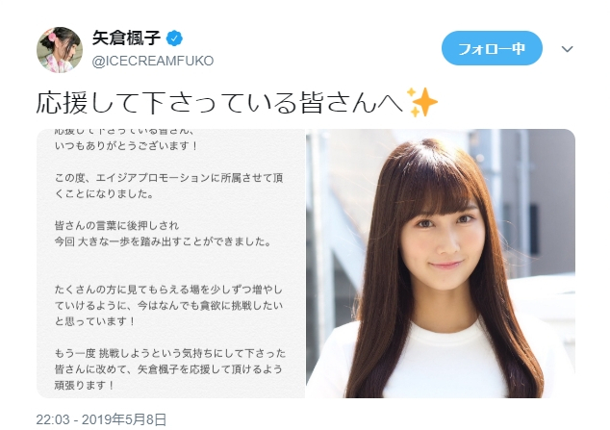This screenshot has width=610, height=430.
Task: Select the tweet text 応援して下さっている皆さんへ
Action: pyautogui.click(x=219, y=103)
